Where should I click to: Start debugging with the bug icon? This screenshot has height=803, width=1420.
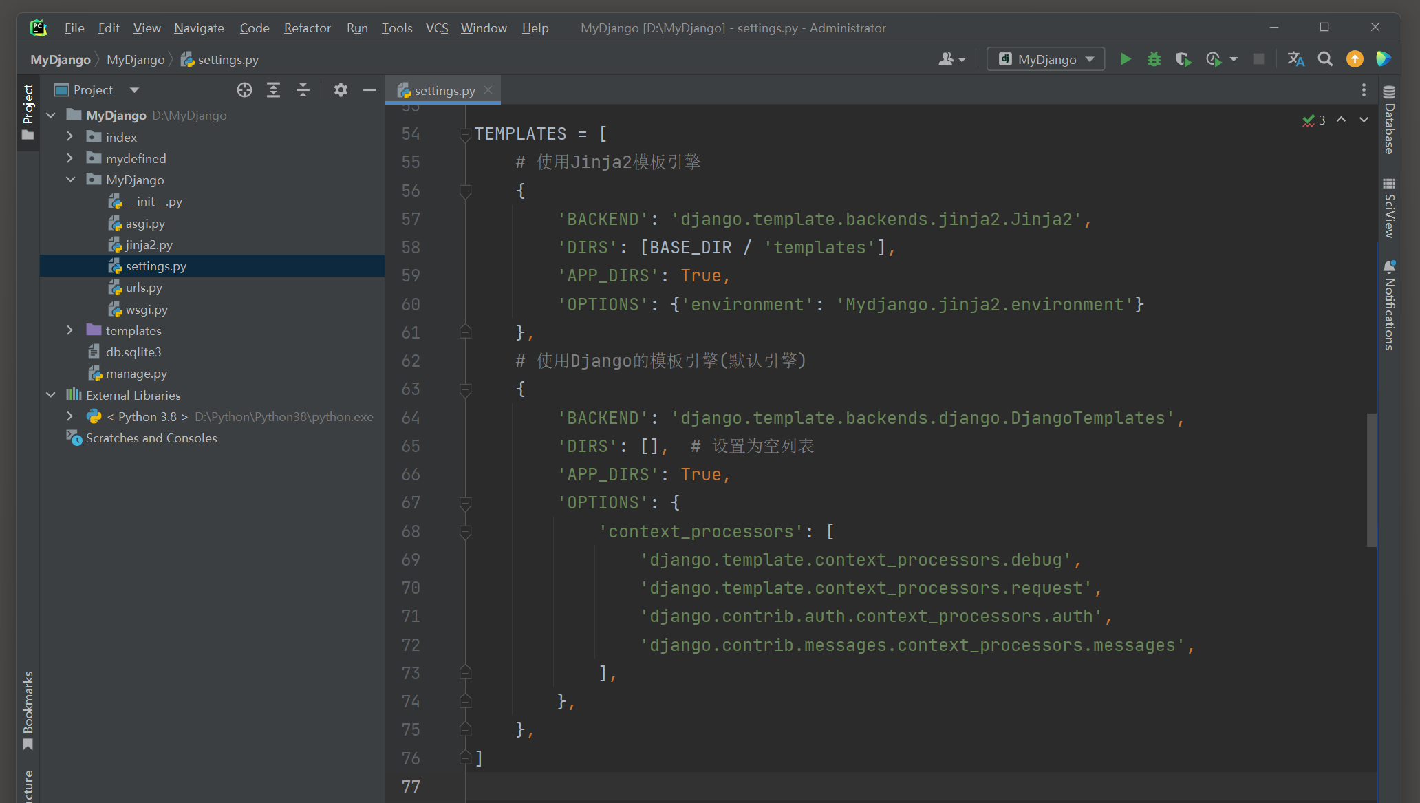[1154, 59]
